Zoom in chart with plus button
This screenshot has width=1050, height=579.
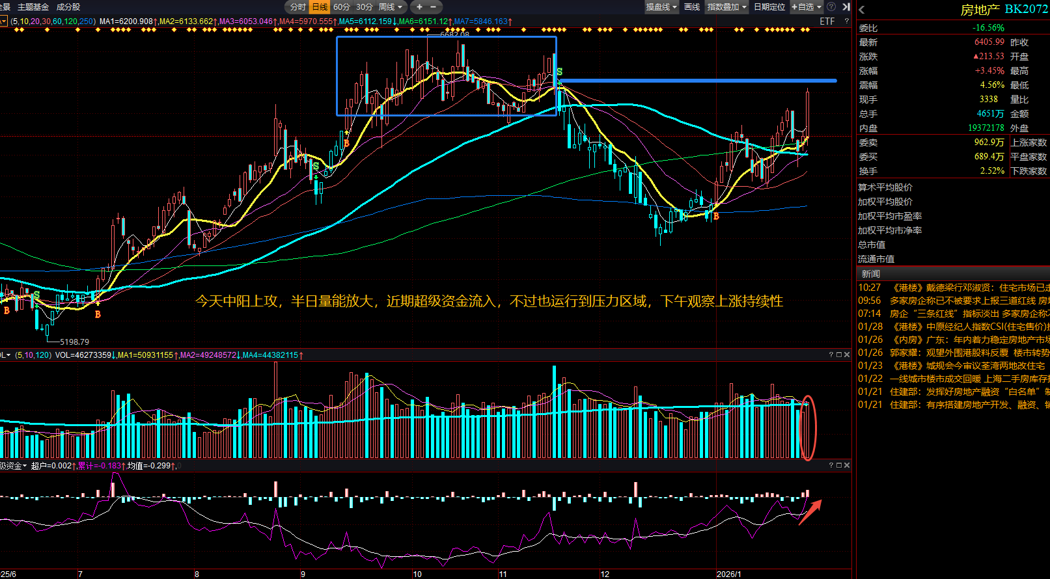(x=419, y=7)
